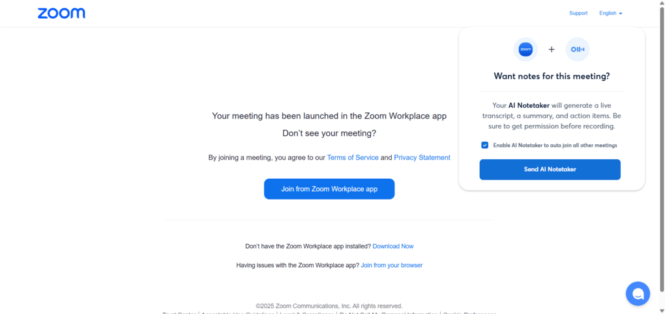Click the 'Want notes for this meeting?' heading
Screen dimensions: 665x314
tap(552, 76)
